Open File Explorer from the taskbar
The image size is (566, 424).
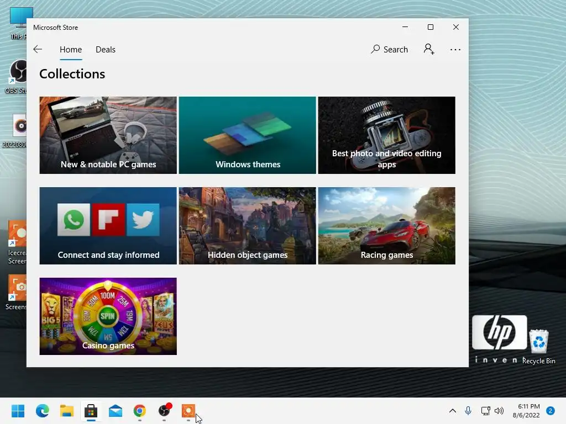[x=67, y=411]
